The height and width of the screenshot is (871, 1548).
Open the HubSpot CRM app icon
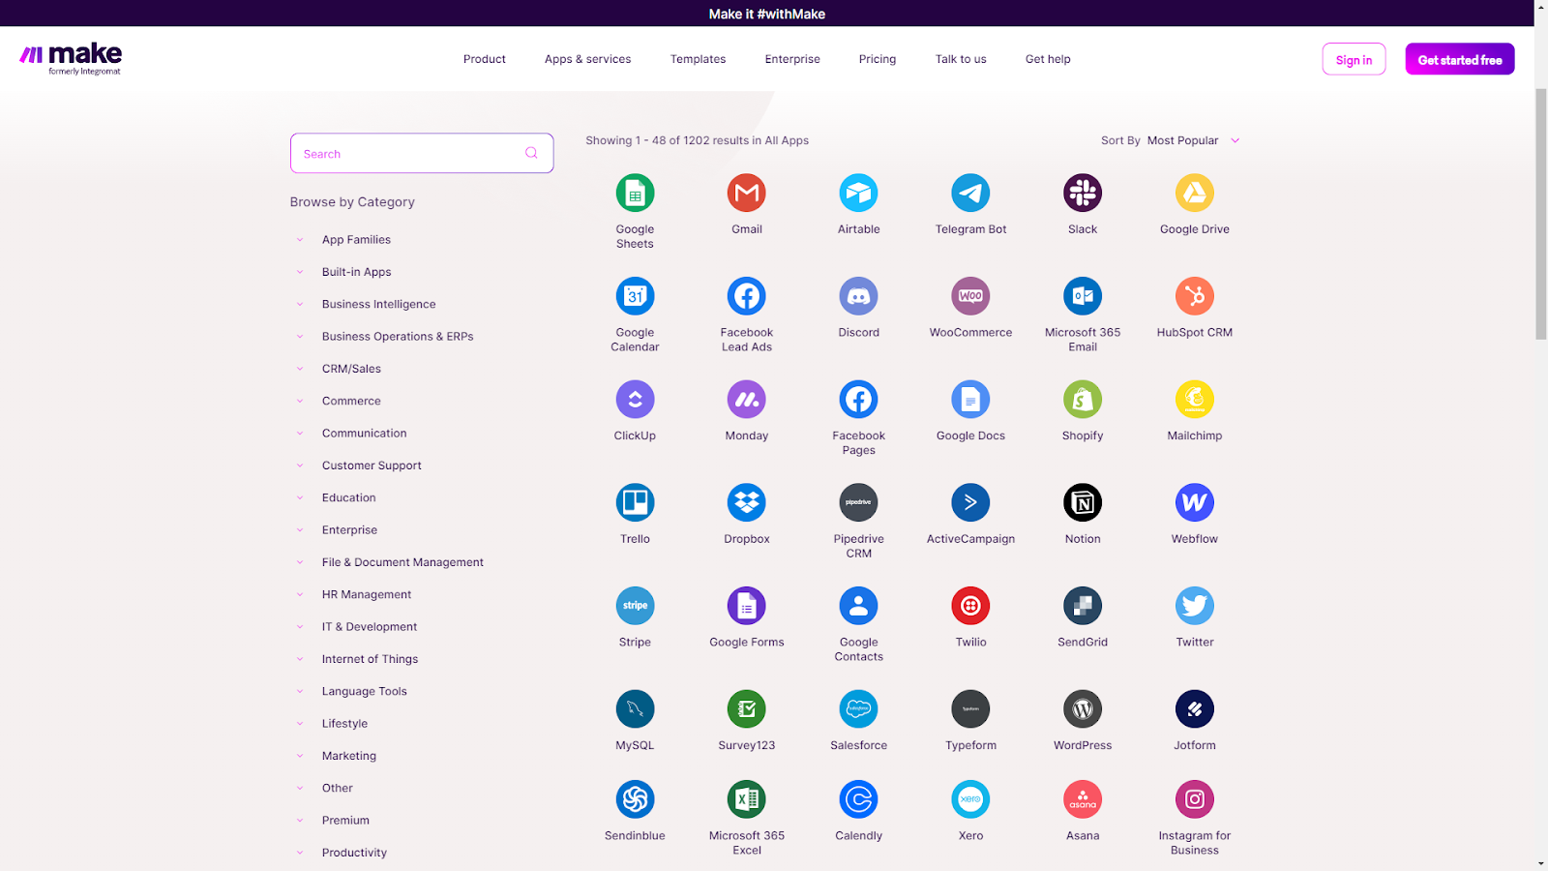[1195, 296]
